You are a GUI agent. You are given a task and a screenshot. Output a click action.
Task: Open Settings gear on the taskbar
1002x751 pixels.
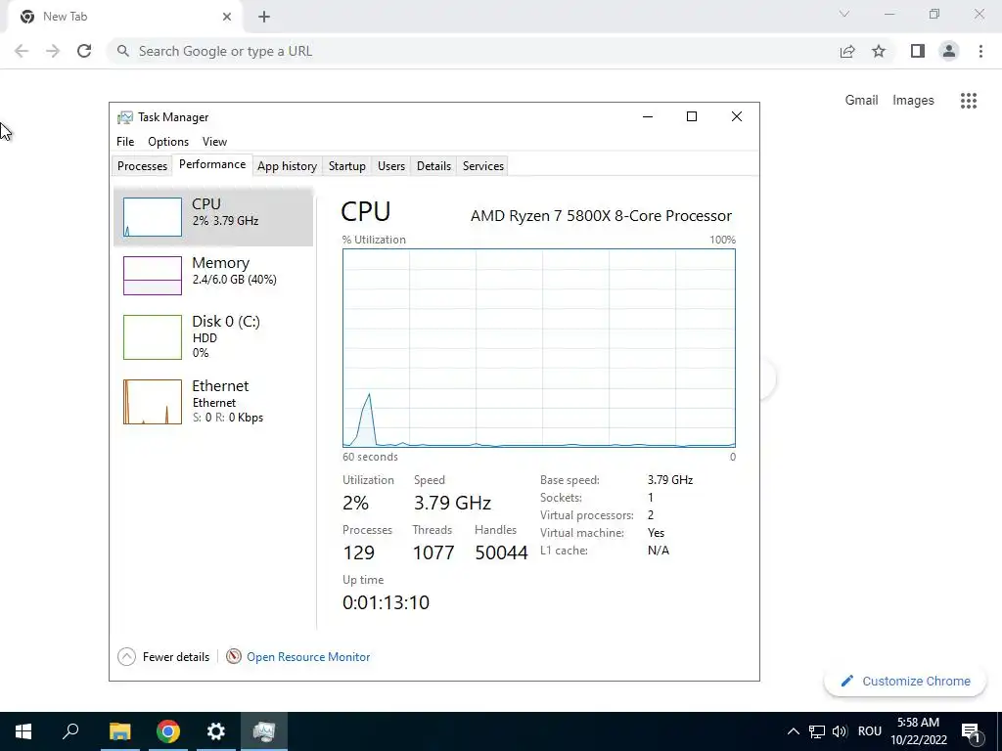[216, 731]
